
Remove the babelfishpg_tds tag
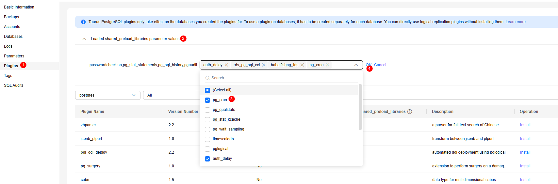[x=302, y=65]
